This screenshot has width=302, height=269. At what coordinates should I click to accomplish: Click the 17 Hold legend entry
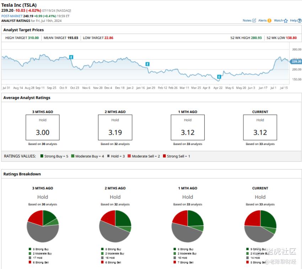[x=36, y=258]
